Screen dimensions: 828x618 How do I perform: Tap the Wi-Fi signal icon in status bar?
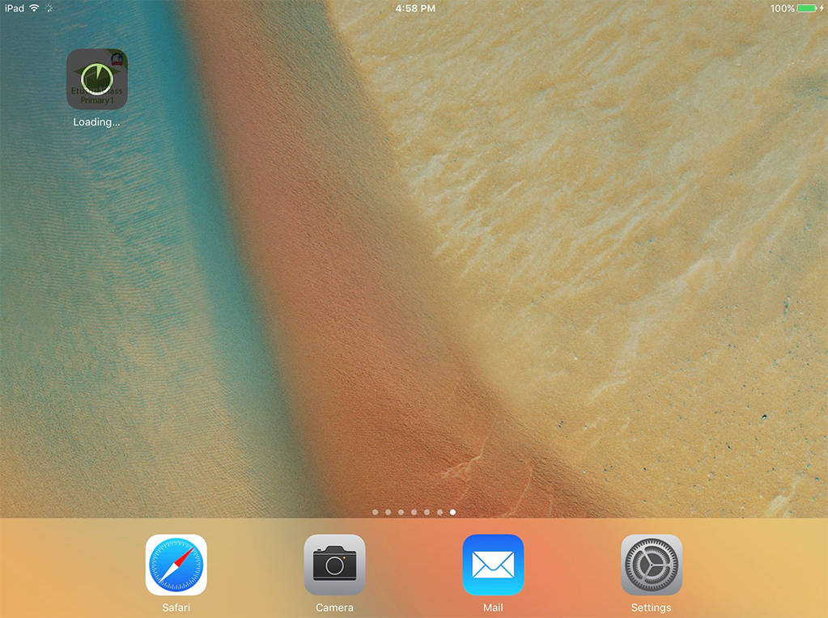coord(34,8)
